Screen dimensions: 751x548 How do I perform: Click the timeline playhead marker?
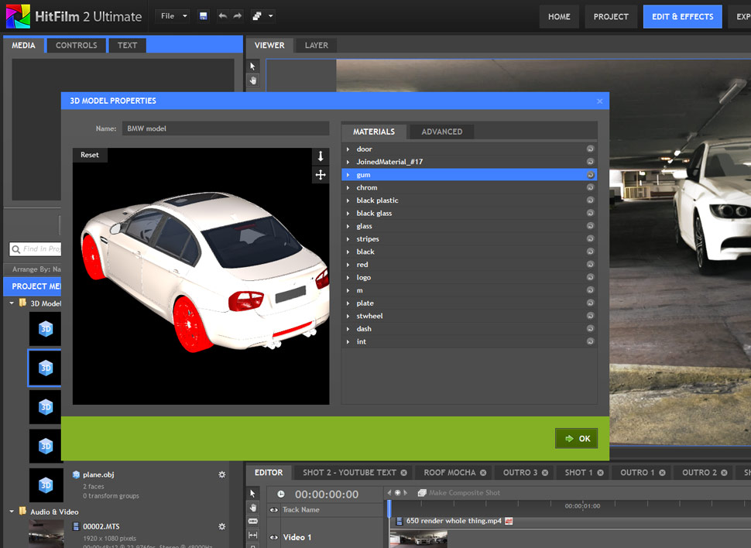click(x=389, y=509)
